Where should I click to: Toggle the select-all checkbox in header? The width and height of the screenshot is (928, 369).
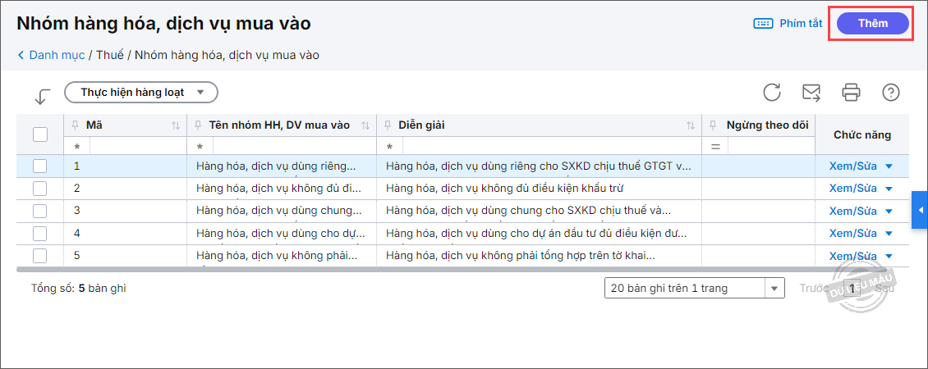coord(39,134)
